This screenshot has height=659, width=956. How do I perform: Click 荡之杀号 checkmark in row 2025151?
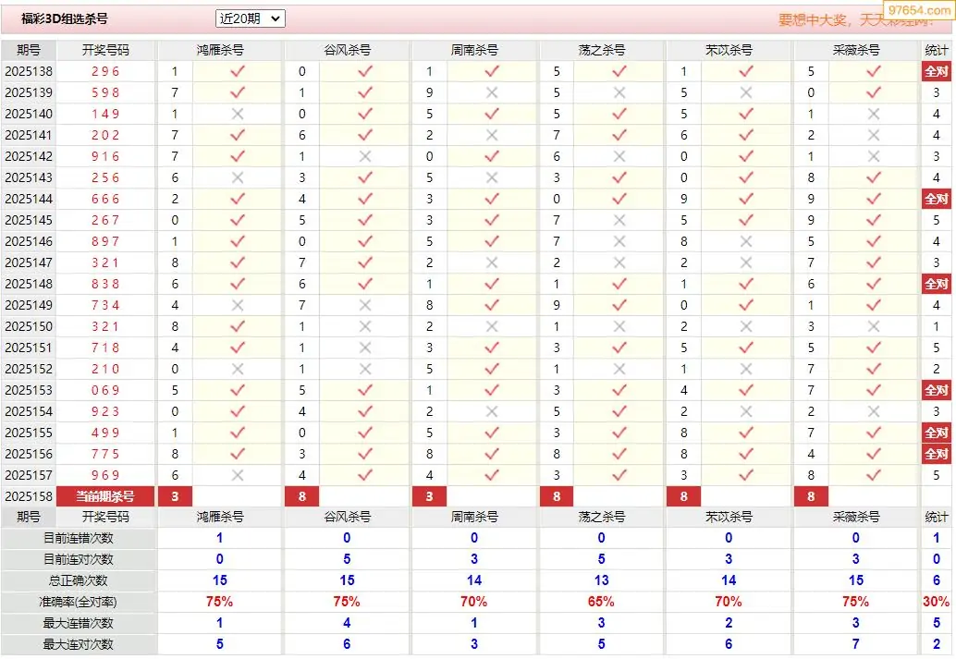coord(619,348)
